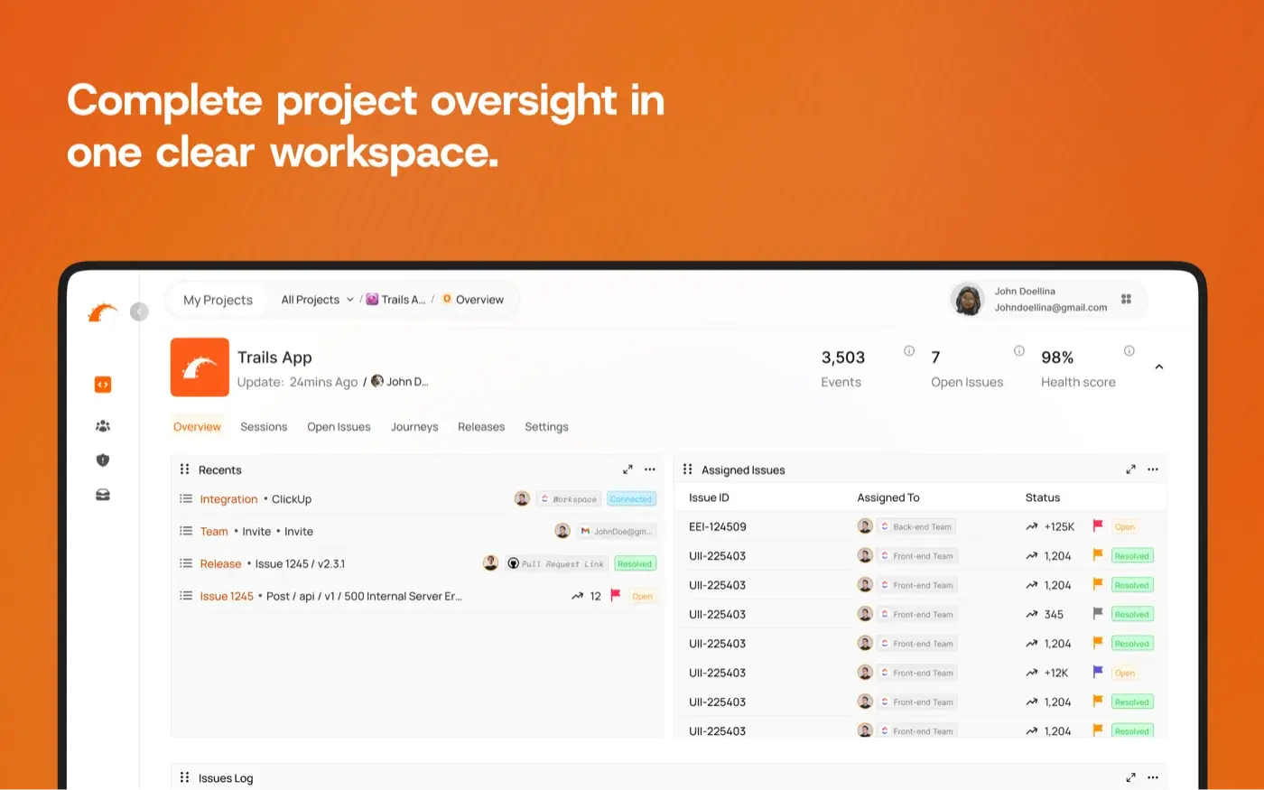Viewport: 1264px width, 790px height.
Task: Switch to the Settings tab
Action: click(546, 427)
